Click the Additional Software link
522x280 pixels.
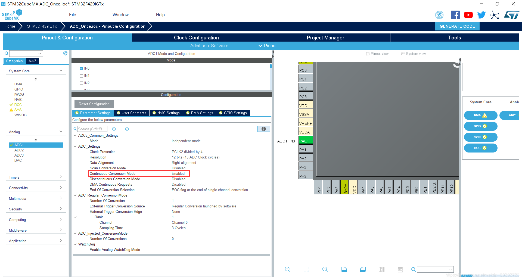[209, 46]
